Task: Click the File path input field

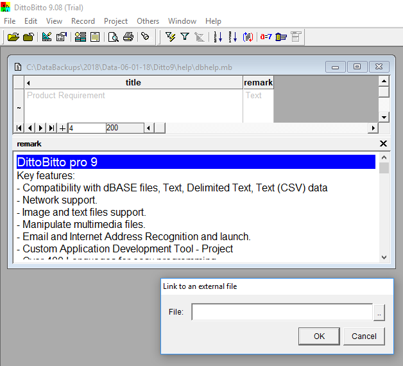Action: pos(282,312)
